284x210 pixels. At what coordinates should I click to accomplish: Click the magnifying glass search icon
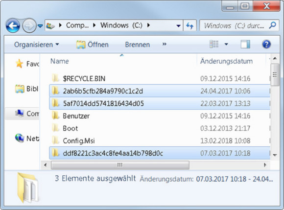(272, 25)
